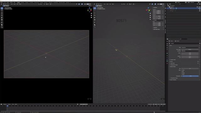Toggle Show Limits checkbox in Viewport Display
The image size is (201, 113).
point(182,70)
